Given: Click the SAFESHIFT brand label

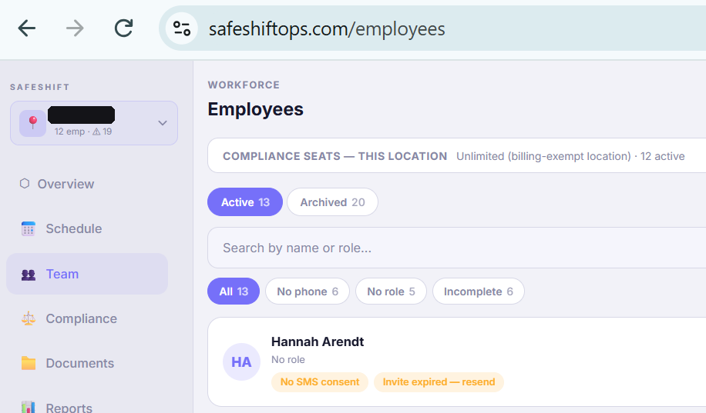Looking at the screenshot, I should click(x=39, y=87).
